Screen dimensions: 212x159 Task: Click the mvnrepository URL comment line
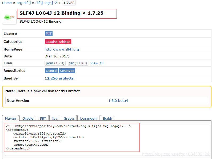click(69, 126)
